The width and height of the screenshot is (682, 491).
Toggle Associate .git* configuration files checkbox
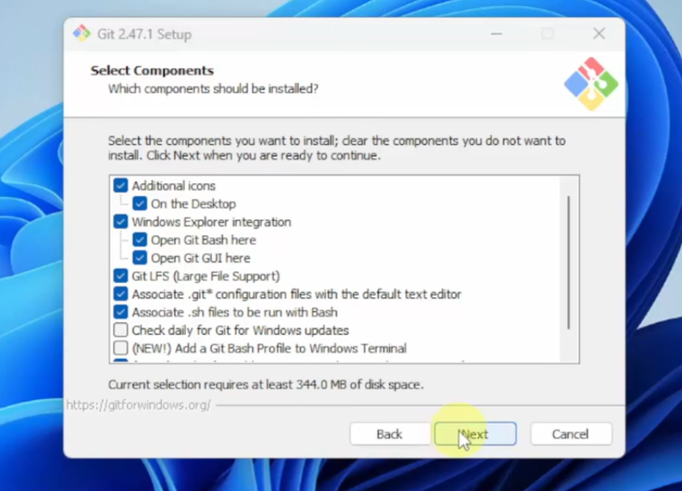[x=120, y=294]
